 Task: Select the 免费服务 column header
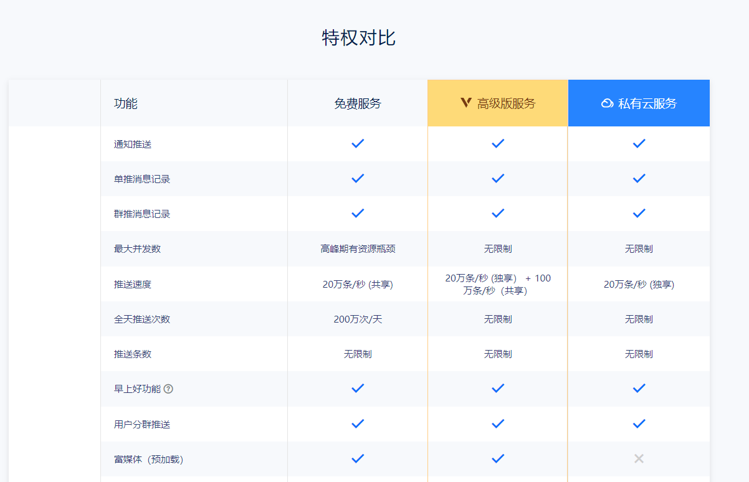point(358,103)
